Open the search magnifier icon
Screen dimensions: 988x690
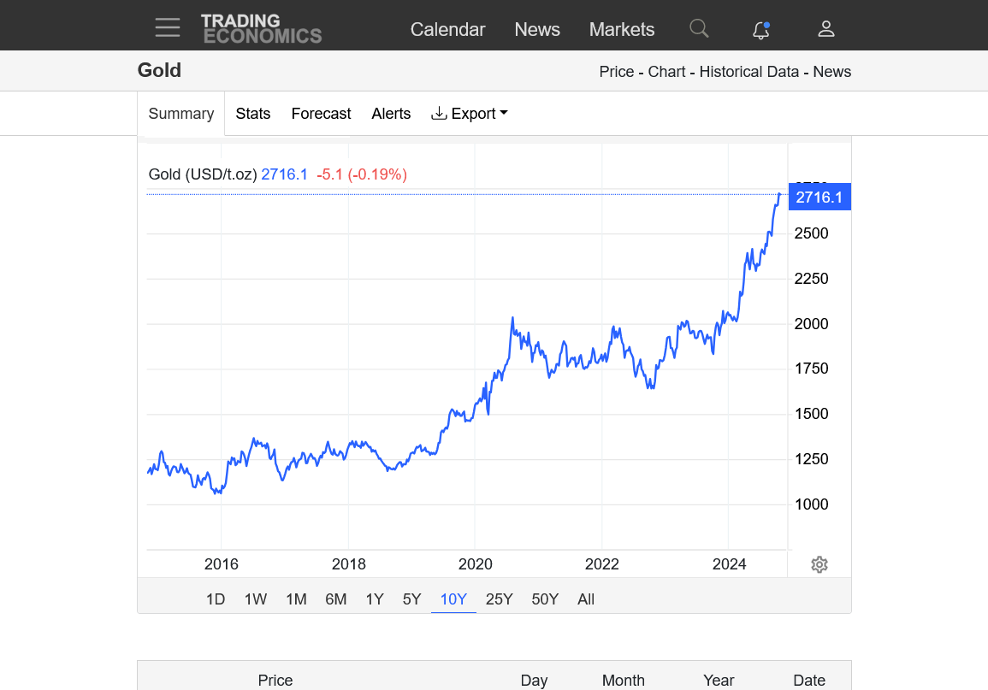point(699,29)
